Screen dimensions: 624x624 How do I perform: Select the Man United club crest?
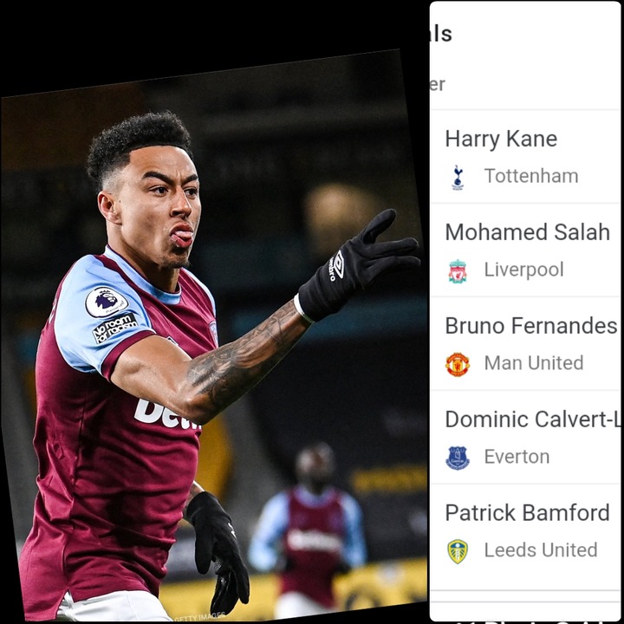458,364
